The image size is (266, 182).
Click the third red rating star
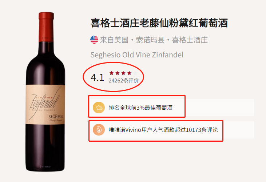click(123, 73)
